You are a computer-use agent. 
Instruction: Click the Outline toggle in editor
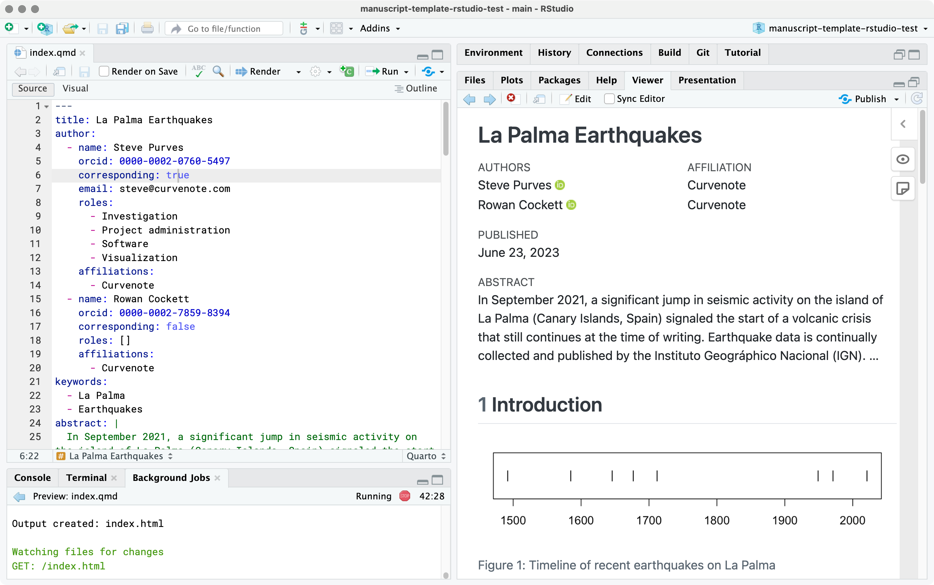coord(414,88)
